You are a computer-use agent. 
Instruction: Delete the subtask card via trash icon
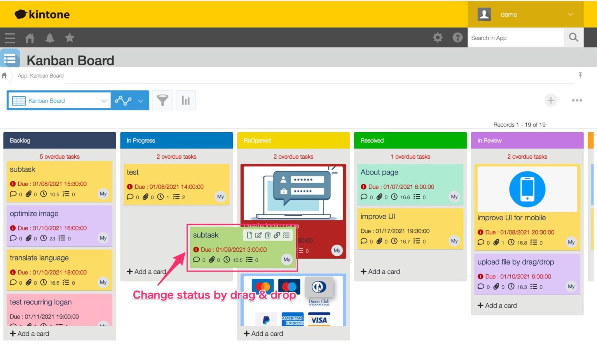tap(267, 235)
